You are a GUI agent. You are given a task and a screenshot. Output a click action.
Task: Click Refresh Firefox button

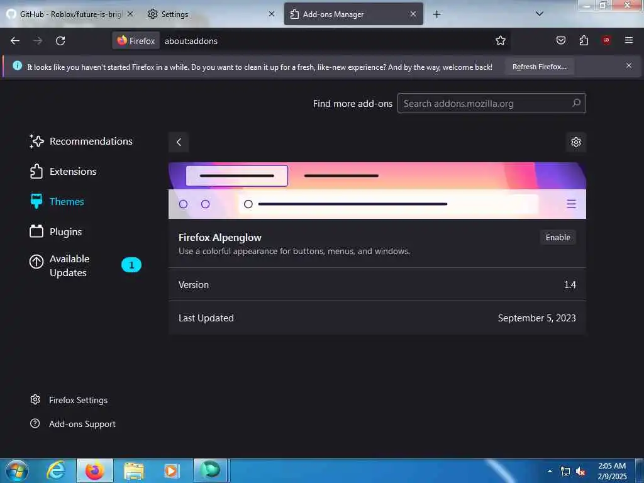pyautogui.click(x=539, y=67)
